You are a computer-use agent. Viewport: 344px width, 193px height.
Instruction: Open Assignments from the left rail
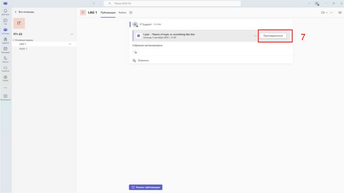point(5,40)
